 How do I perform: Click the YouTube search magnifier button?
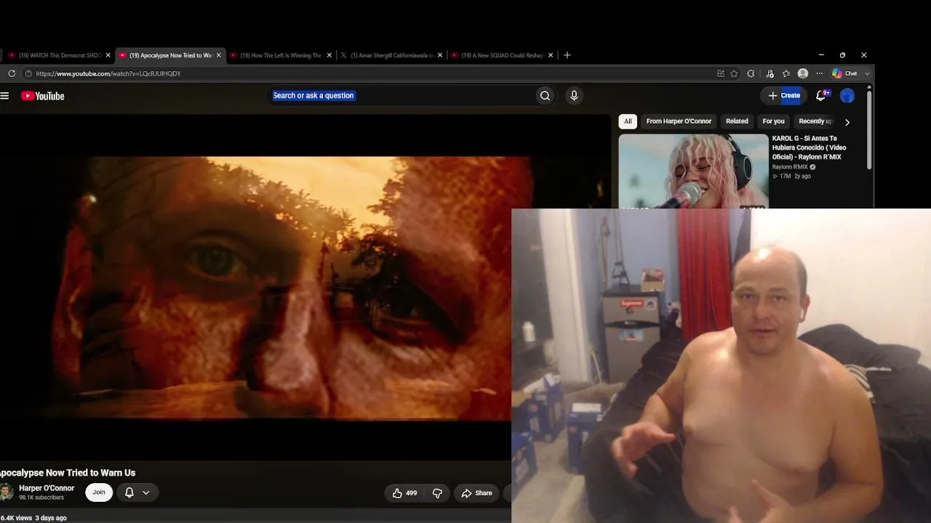pos(545,96)
